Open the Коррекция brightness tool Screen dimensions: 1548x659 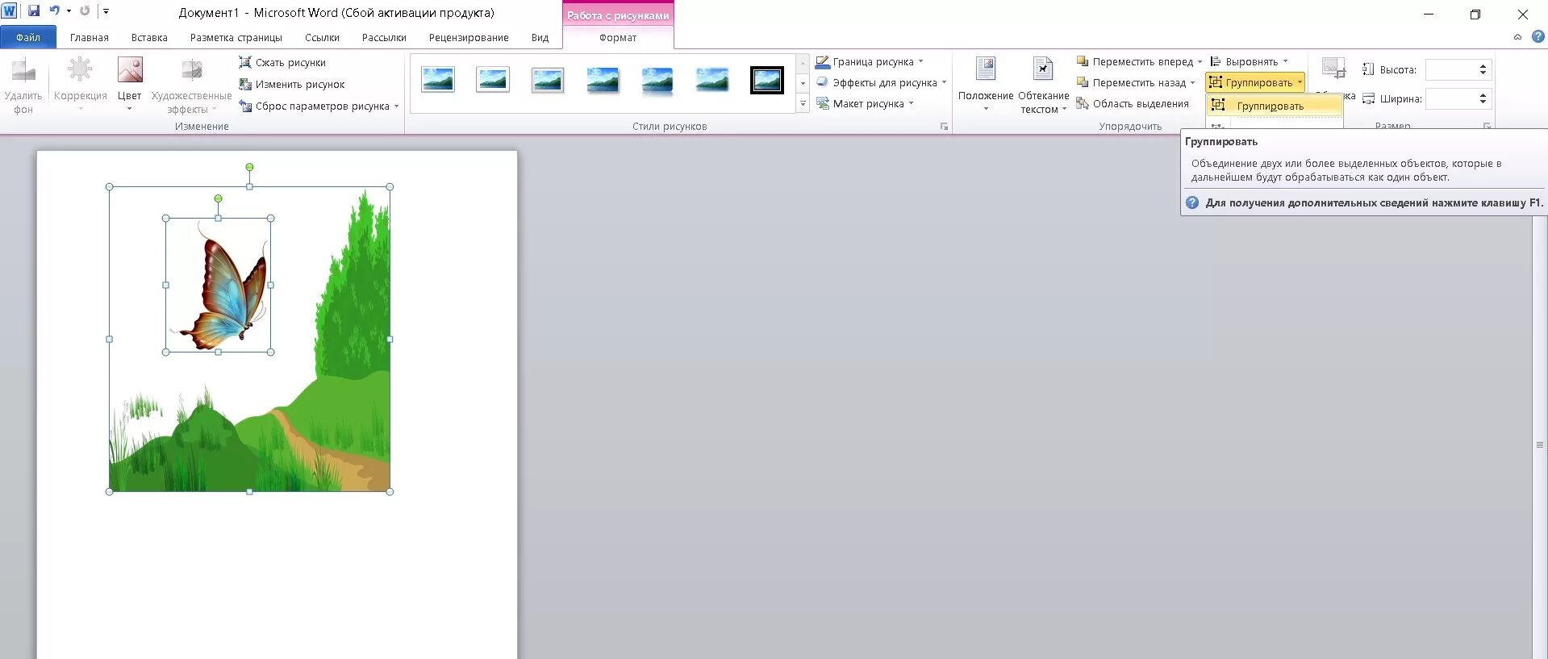coord(80,84)
